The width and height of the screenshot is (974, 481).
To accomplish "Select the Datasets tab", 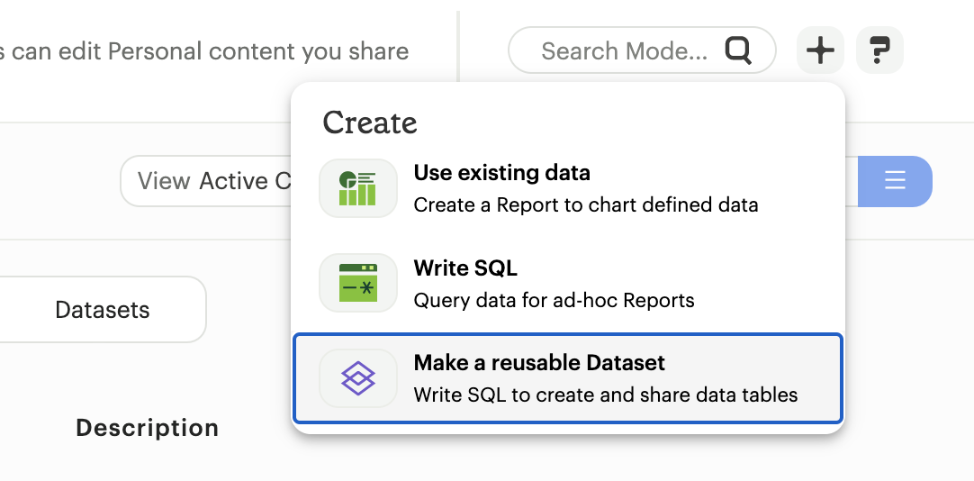I will click(102, 310).
